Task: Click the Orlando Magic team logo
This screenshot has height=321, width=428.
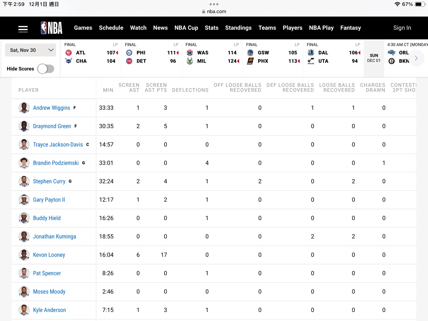Action: (392, 53)
